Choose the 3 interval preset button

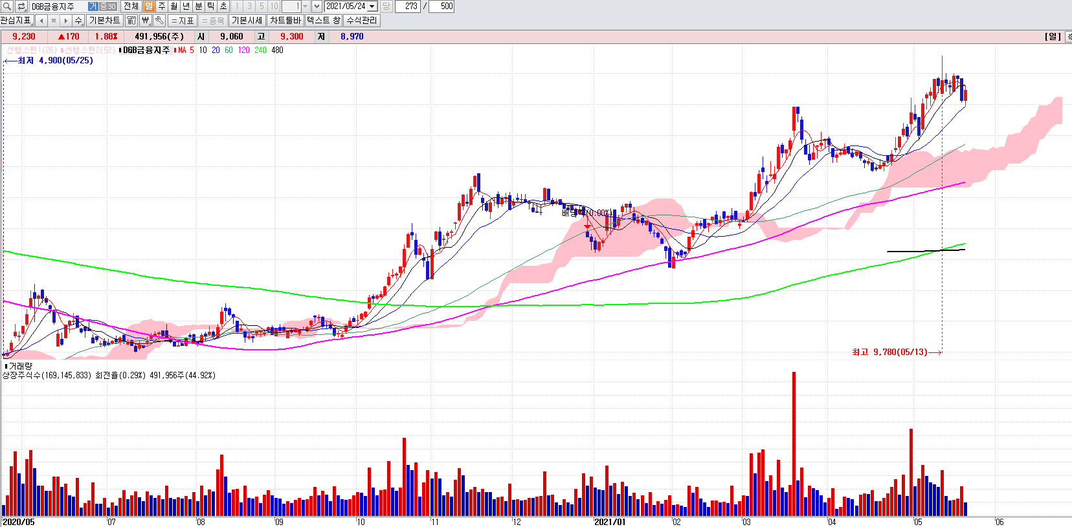(249, 6)
